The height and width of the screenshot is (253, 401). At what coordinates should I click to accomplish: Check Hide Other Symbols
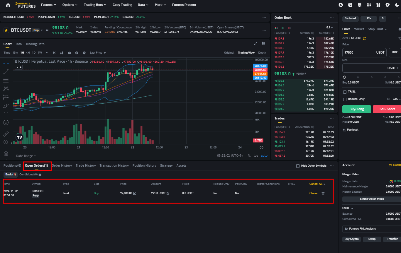point(298,166)
